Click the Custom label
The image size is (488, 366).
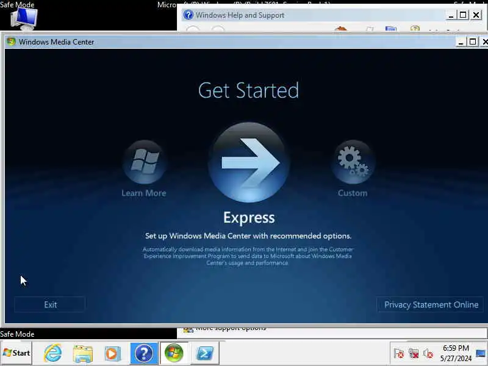pyautogui.click(x=353, y=193)
